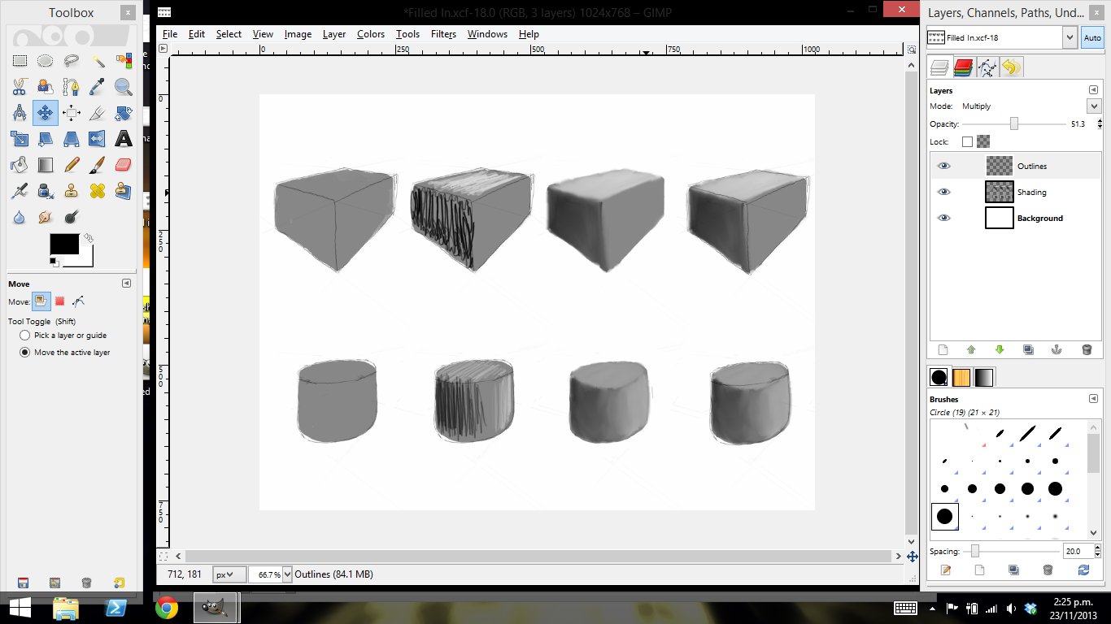Choose 'Move the active layer' option
This screenshot has width=1111, height=624.
click(x=65, y=353)
